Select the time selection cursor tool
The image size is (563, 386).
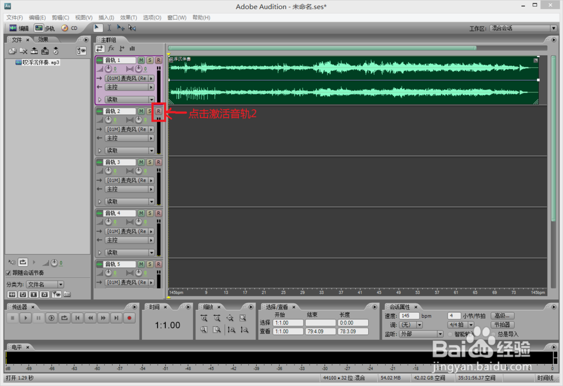point(109,28)
